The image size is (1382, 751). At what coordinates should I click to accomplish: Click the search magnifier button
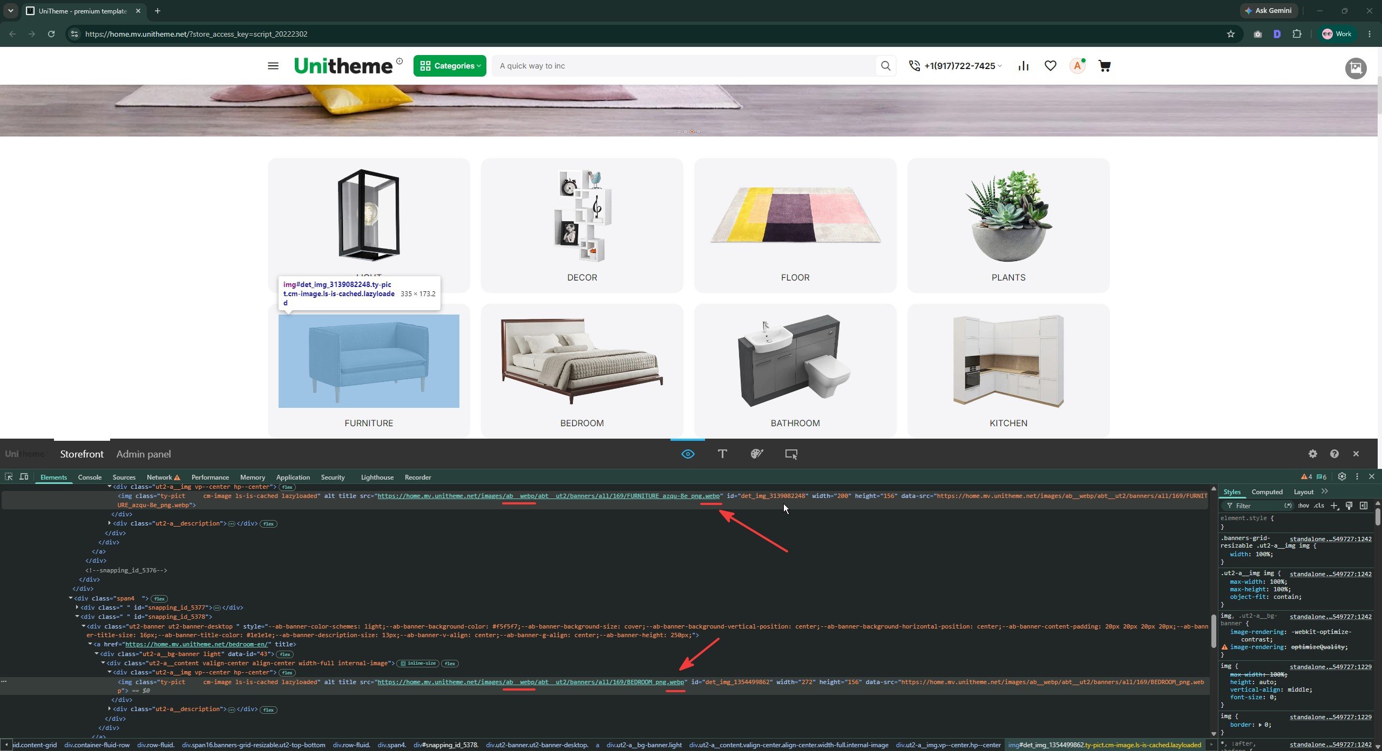885,66
